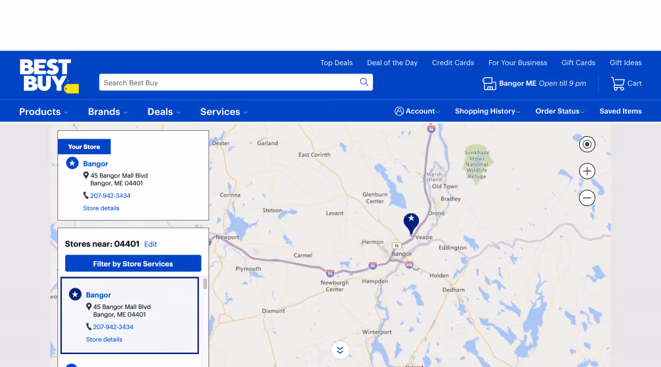The width and height of the screenshot is (661, 367).
Task: Open the Shopping History dropdown
Action: 487,111
